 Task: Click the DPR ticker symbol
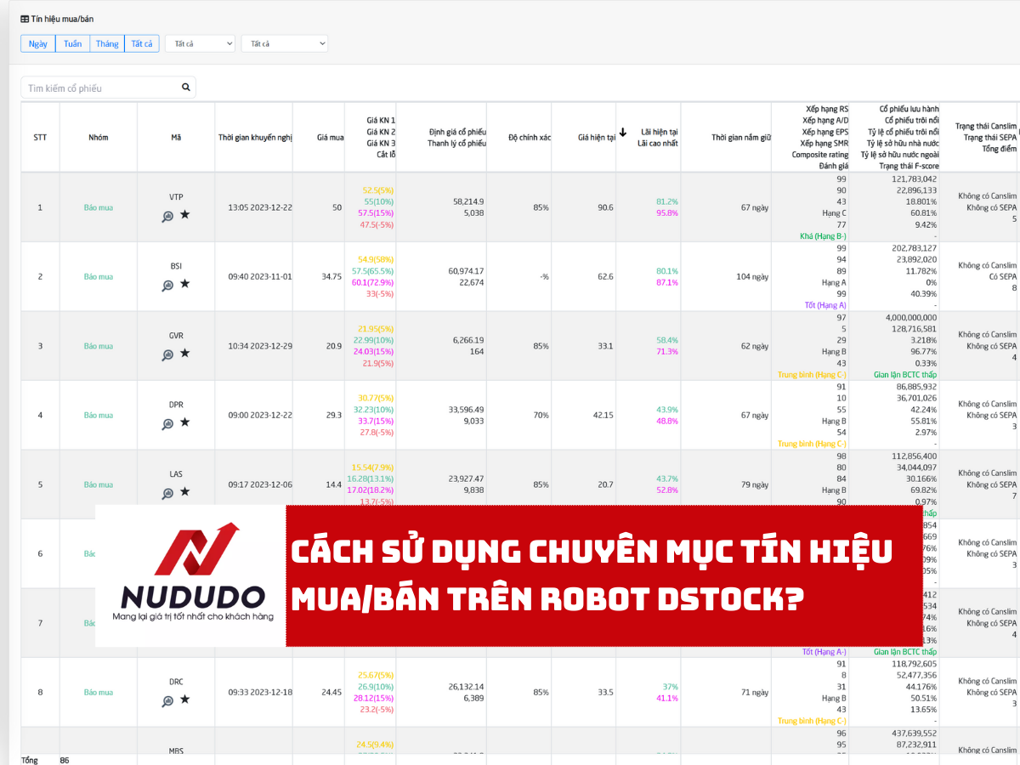[x=176, y=405]
